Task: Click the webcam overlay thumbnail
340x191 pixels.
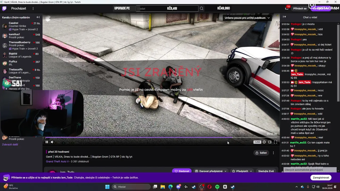Action: click(x=42, y=113)
